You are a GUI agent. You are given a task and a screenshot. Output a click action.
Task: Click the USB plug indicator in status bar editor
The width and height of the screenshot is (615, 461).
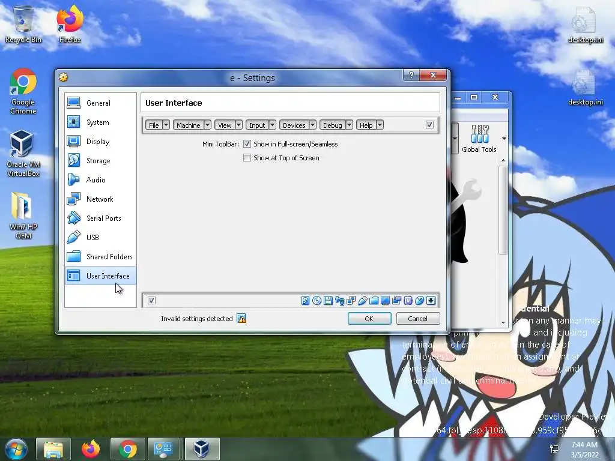(x=362, y=301)
